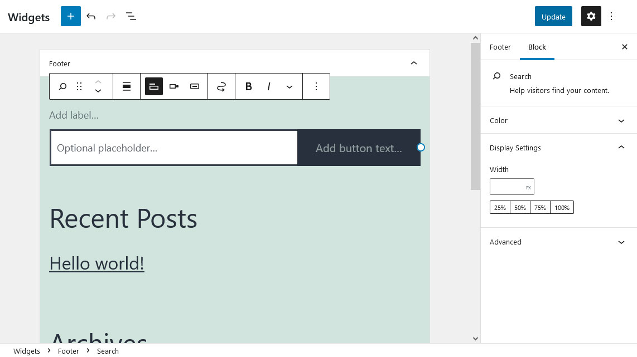Select the Search block transform icon

(x=62, y=86)
